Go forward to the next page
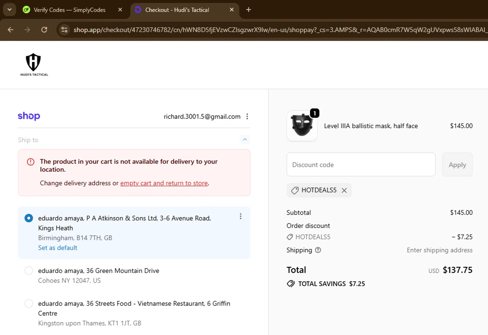The image size is (488, 335). coord(27,30)
